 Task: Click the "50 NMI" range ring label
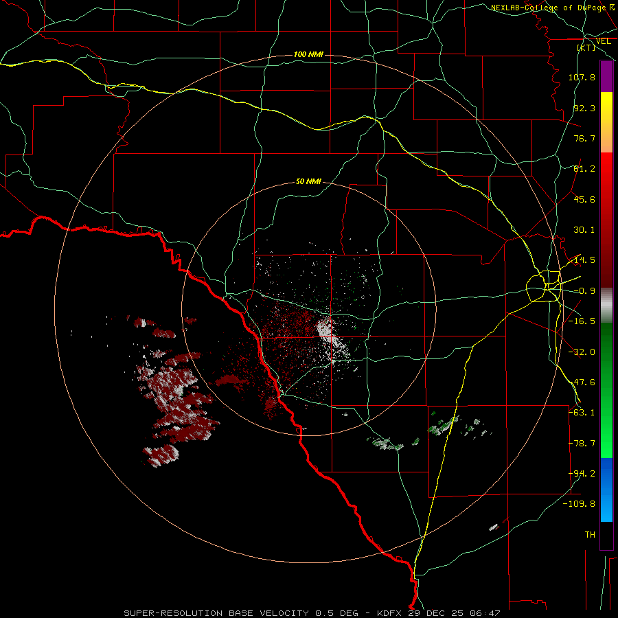[x=308, y=181]
